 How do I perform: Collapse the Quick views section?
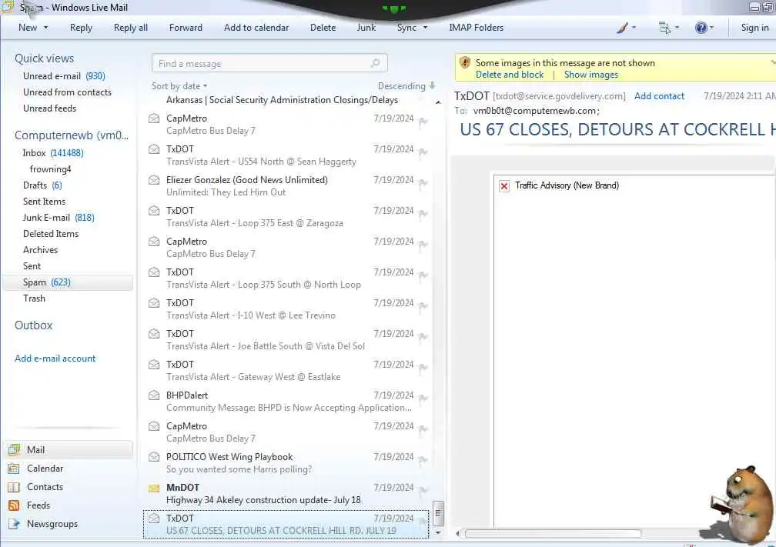coord(44,58)
